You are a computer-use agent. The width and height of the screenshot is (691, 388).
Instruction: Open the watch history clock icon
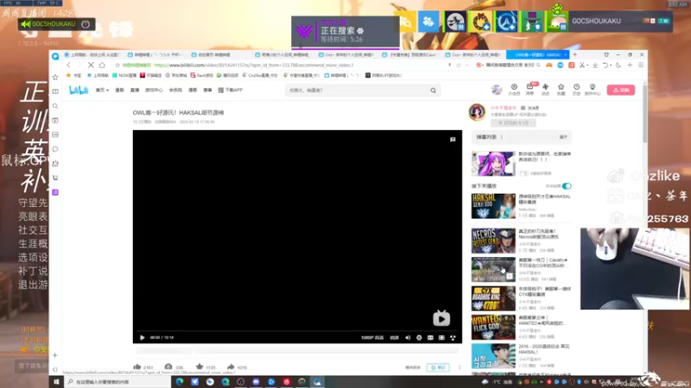coord(576,90)
